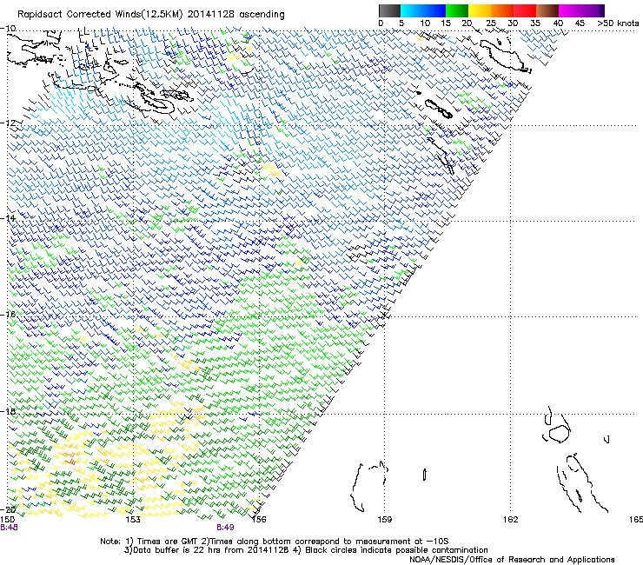Click the '-18' latitude axis label
The width and height of the screenshot is (643, 565).
8,411
